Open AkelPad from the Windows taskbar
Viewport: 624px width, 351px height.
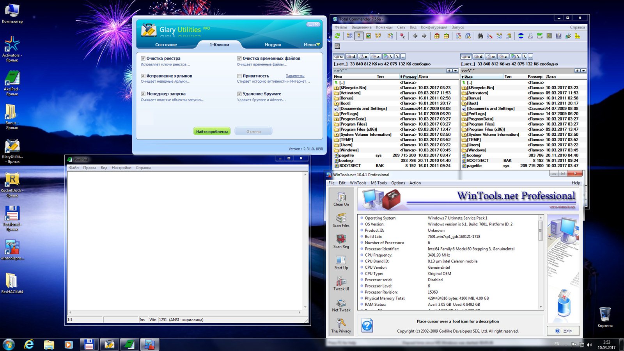[129, 344]
